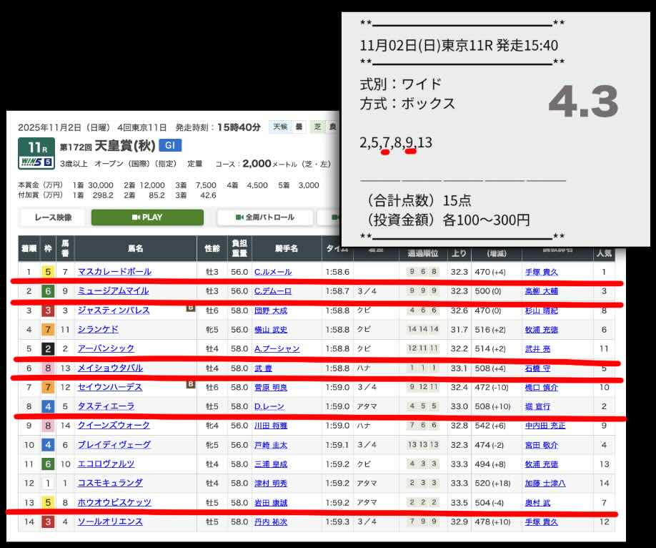The image size is (656, 548).
Task: Open jockey link C.ルメール
Action: tap(271, 272)
